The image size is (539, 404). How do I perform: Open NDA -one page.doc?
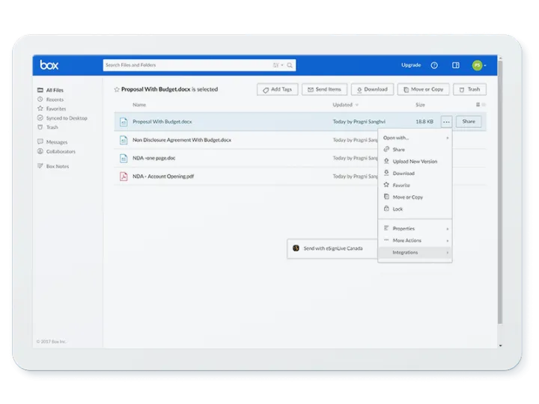tap(154, 158)
